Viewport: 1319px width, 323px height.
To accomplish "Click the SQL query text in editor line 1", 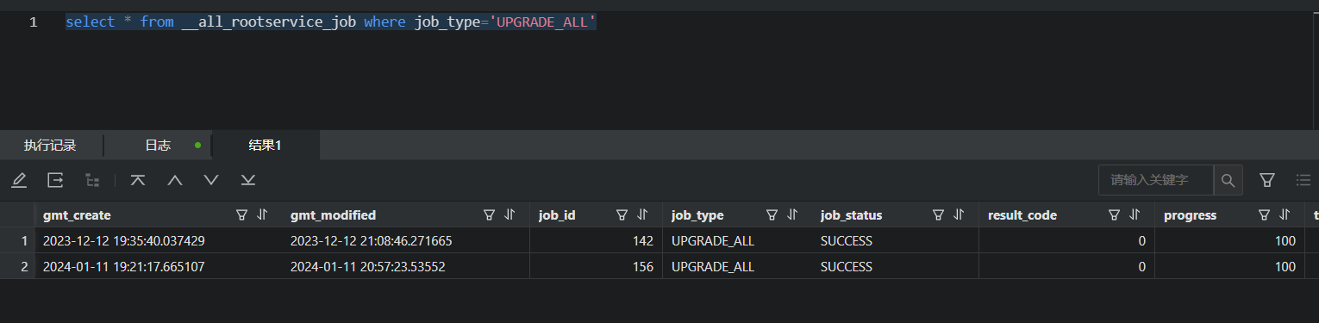I will point(331,22).
